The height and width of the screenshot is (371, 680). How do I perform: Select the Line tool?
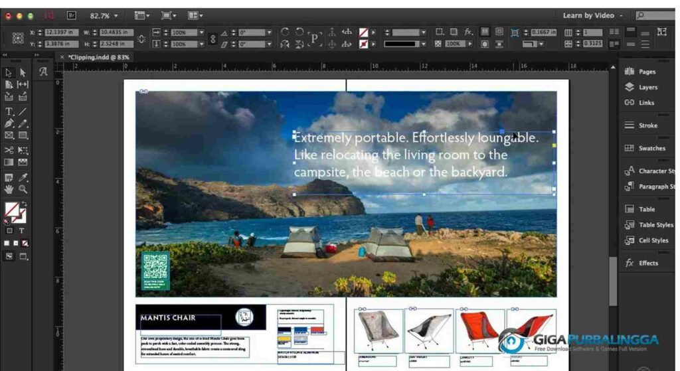(x=23, y=111)
